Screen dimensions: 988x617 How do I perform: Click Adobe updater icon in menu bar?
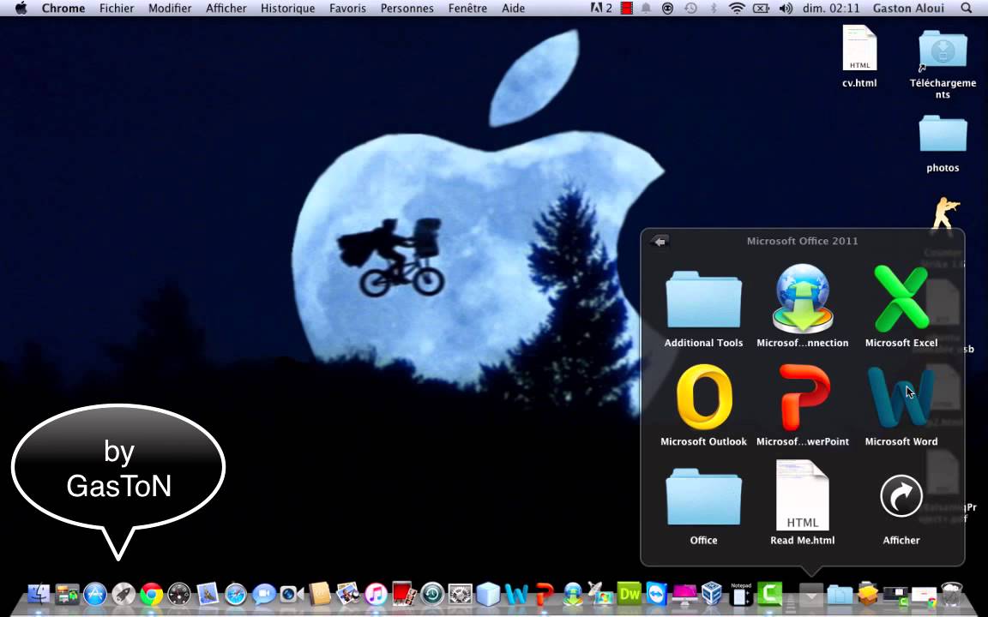click(x=601, y=9)
